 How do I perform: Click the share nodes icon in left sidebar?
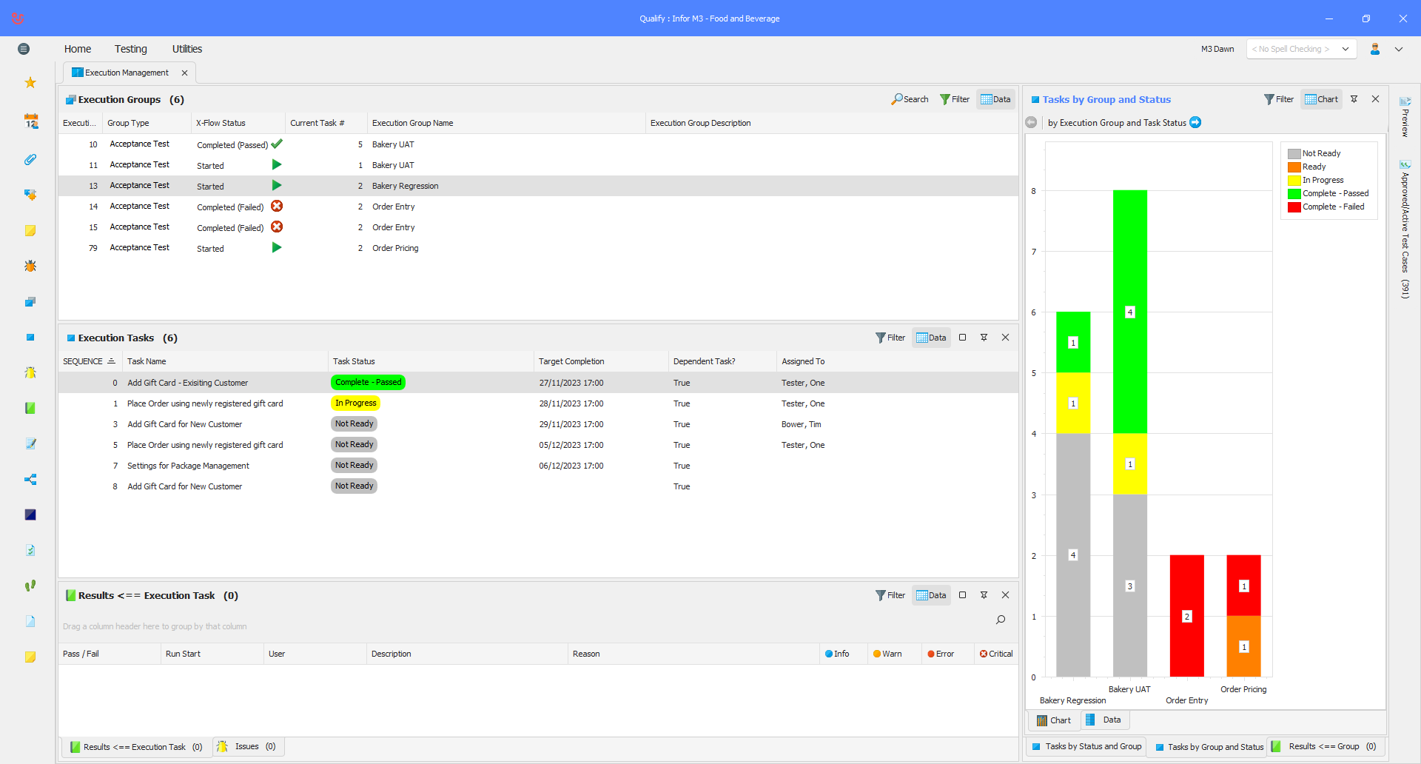pyautogui.click(x=30, y=479)
